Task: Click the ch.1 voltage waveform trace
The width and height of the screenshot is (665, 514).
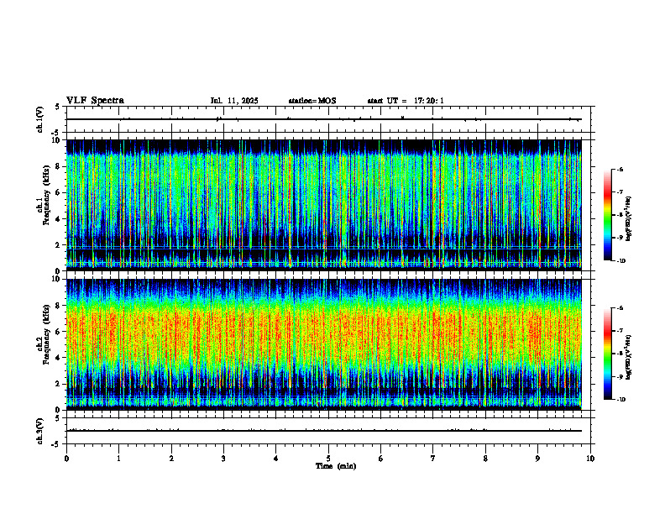Action: [324, 119]
